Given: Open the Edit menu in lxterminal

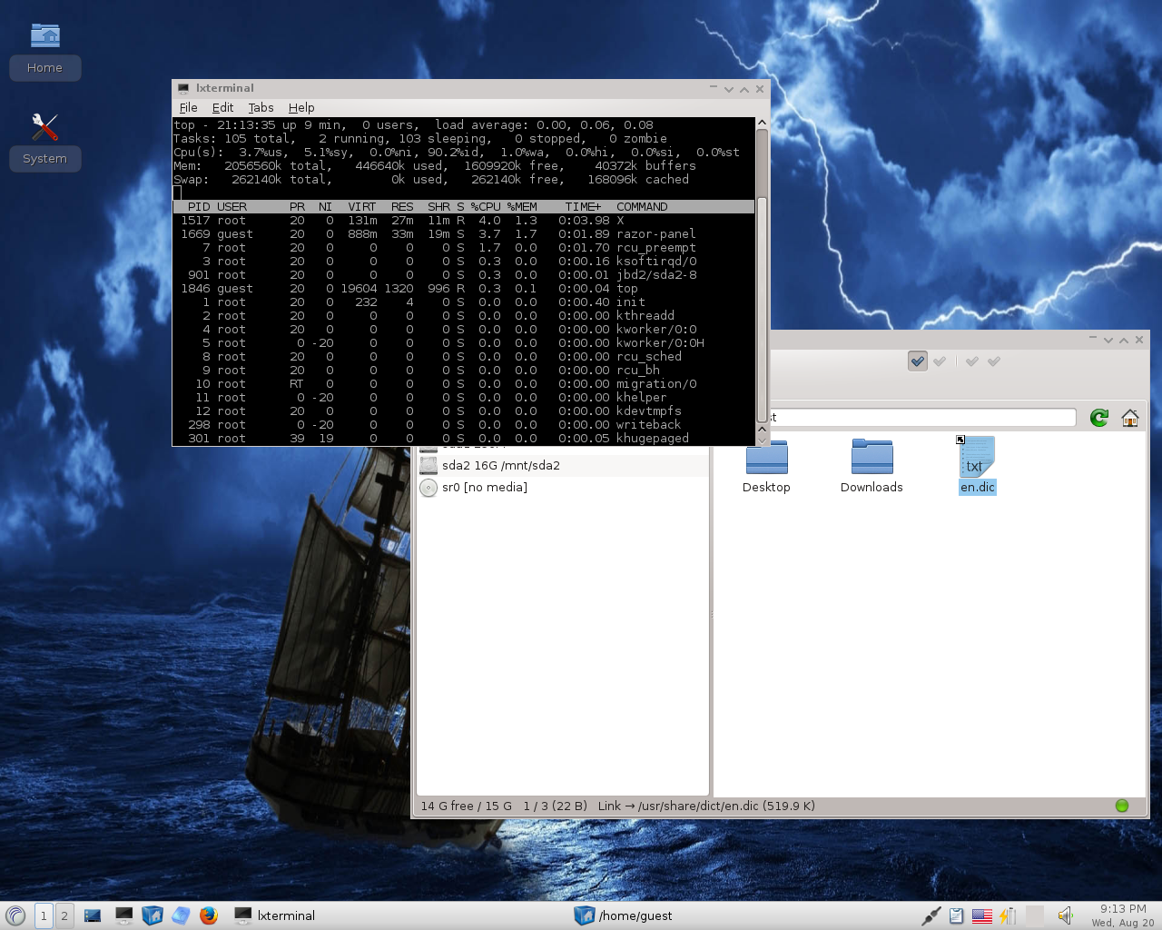Looking at the screenshot, I should pos(223,107).
